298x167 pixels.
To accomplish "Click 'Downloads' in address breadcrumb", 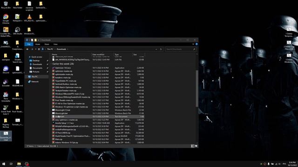I will [x=61, y=49].
